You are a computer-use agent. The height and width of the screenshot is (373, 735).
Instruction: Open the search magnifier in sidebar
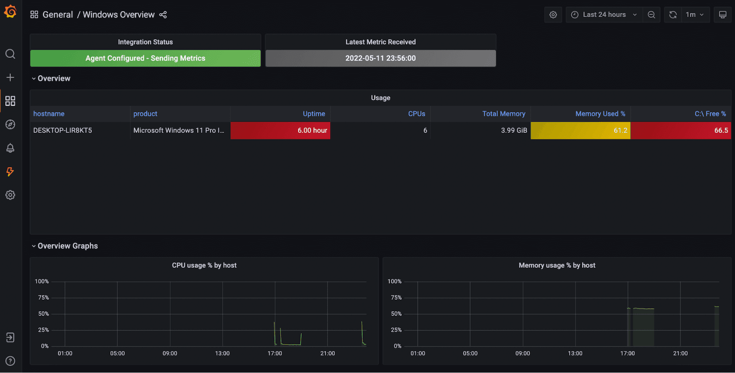point(10,54)
